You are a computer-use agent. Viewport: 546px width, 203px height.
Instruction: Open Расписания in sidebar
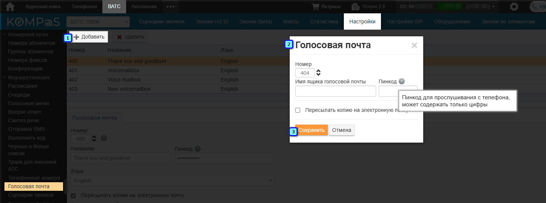point(23,86)
